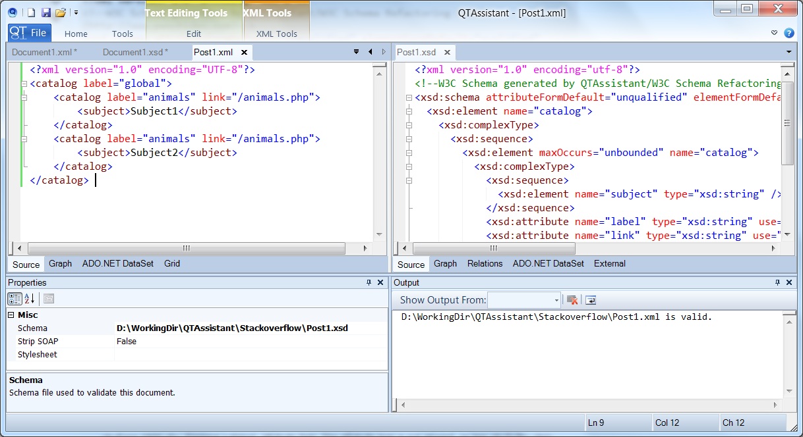Screen dimensions: 803x437
Task: Collapse the maxOccurs="unbounded" xsd:element node
Action: (x=409, y=153)
